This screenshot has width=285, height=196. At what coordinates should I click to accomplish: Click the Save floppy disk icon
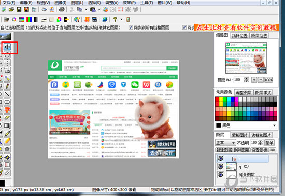tap(19, 9)
